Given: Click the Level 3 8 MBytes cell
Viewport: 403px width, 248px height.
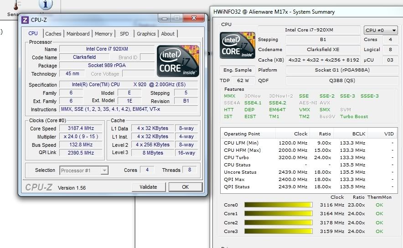Looking at the screenshot, I should click(153, 153).
